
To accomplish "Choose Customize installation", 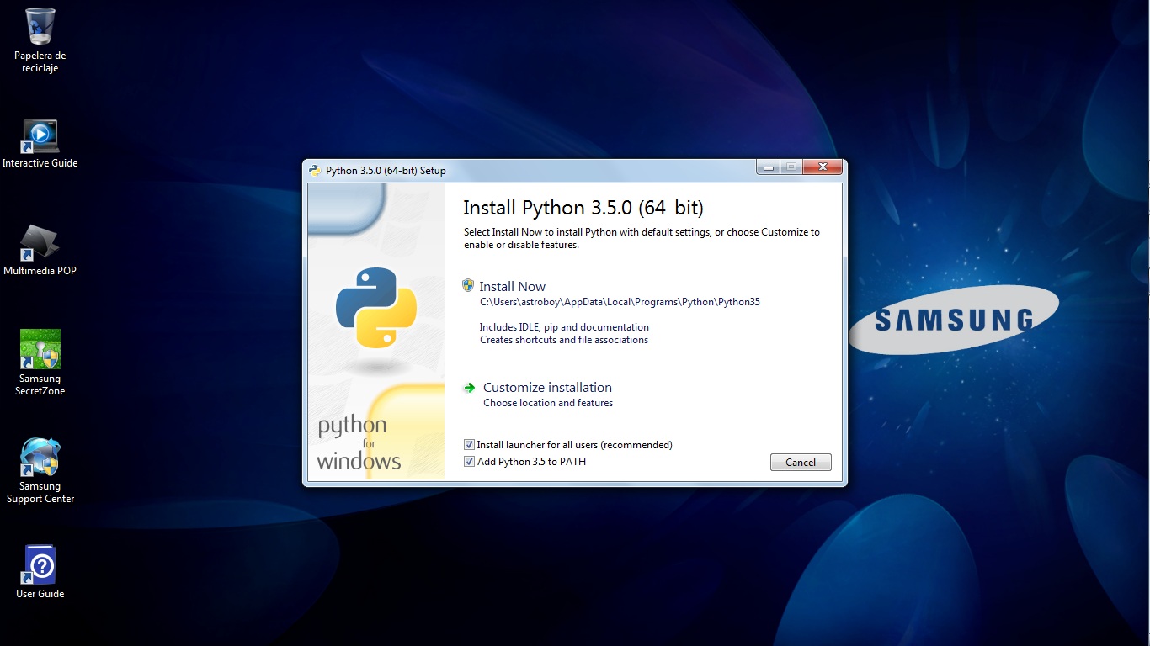I will (x=547, y=388).
